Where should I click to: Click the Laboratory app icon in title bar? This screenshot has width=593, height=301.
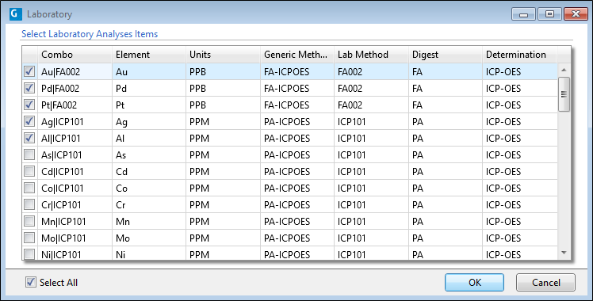pos(16,14)
